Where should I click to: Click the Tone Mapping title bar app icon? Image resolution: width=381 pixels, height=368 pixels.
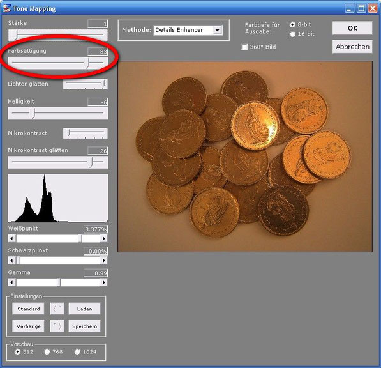(6, 8)
